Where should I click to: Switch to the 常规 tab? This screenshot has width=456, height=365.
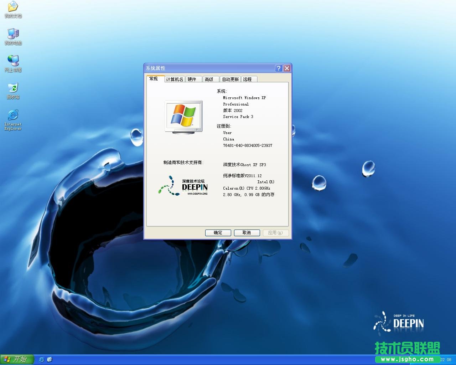154,79
